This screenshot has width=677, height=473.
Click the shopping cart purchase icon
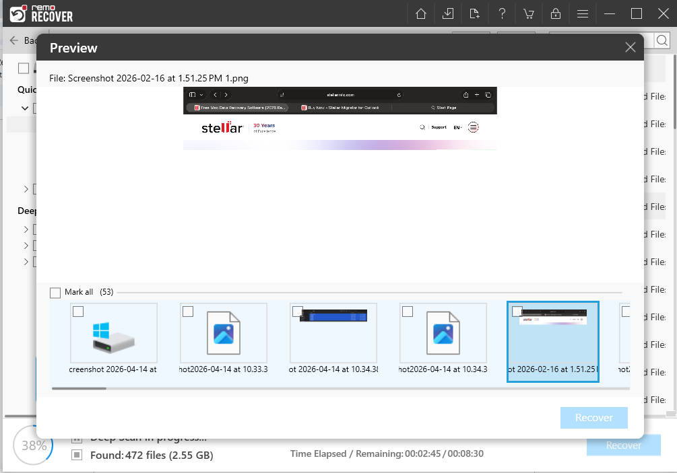(529, 13)
